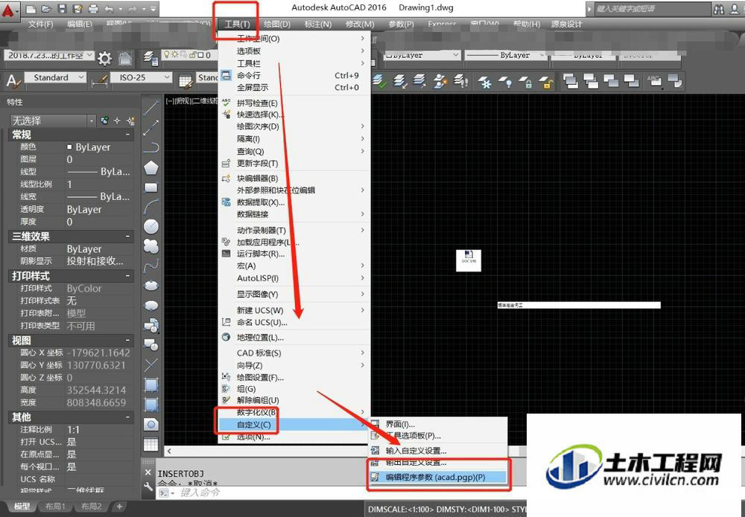Select the Polygon draw tool

click(151, 167)
